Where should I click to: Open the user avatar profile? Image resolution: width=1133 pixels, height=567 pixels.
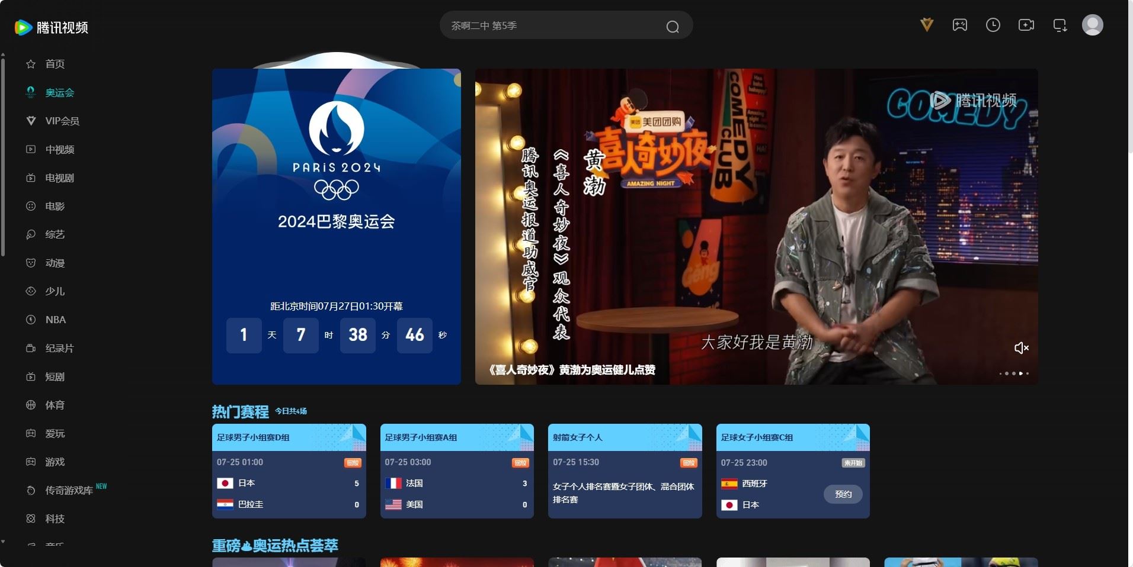coord(1093,25)
